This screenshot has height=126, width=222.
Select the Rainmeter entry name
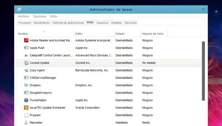[36, 123]
